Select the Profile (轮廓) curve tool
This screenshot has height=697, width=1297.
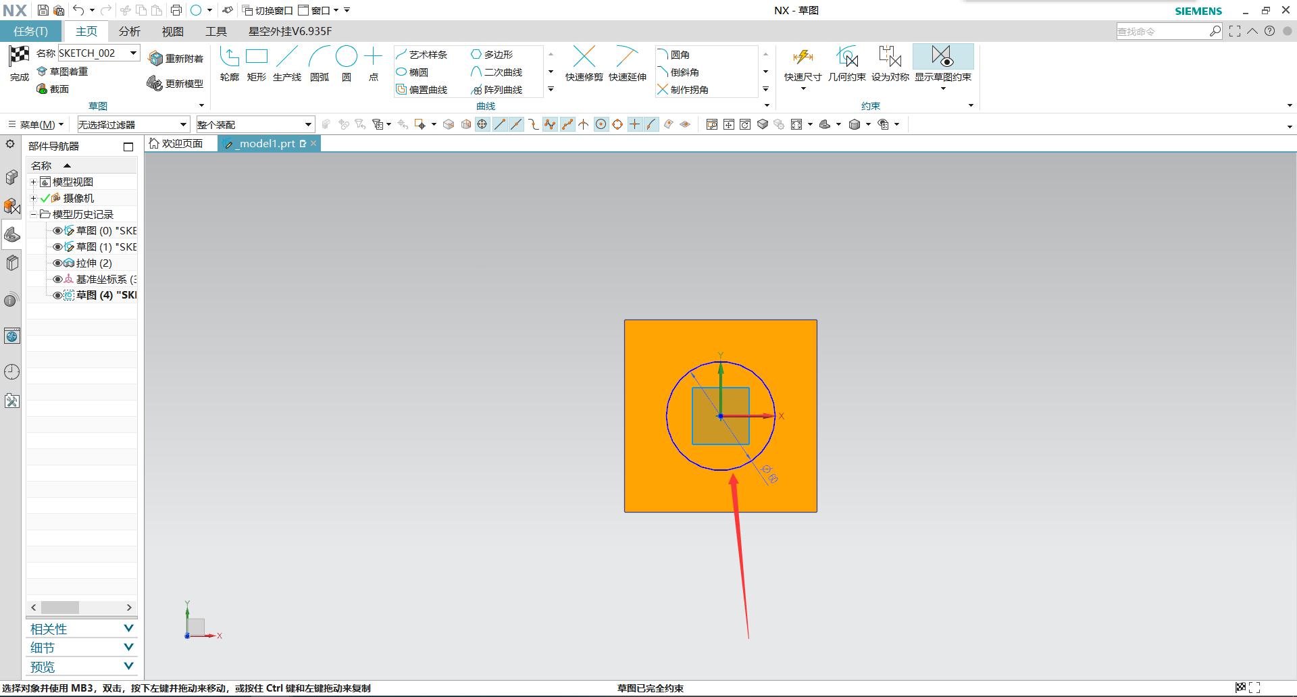coord(230,65)
